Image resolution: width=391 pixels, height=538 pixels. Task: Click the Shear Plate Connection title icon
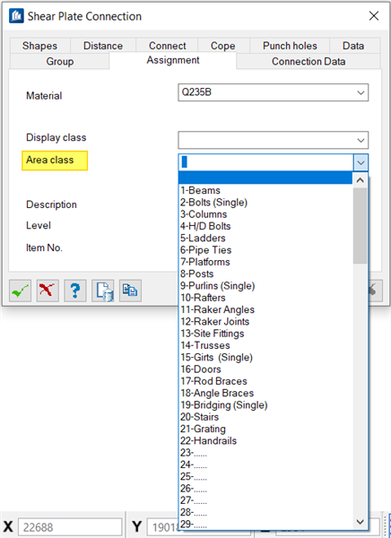coord(16,16)
